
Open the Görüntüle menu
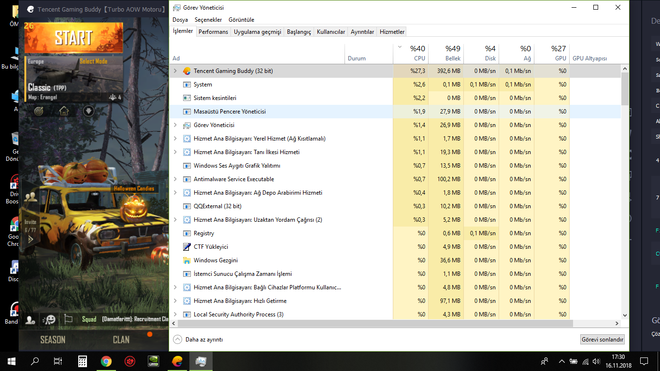tap(241, 20)
